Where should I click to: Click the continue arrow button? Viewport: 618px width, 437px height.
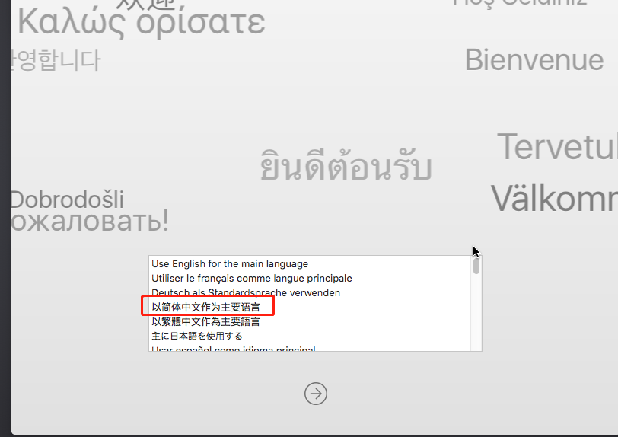coord(316,394)
